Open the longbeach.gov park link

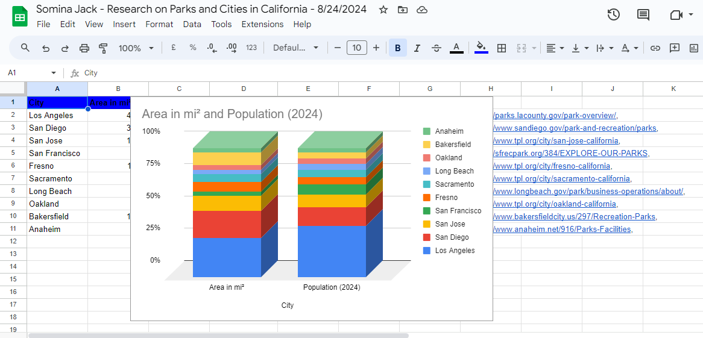[x=588, y=192]
